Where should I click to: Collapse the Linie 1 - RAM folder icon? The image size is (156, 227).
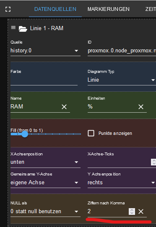[x=23, y=28]
